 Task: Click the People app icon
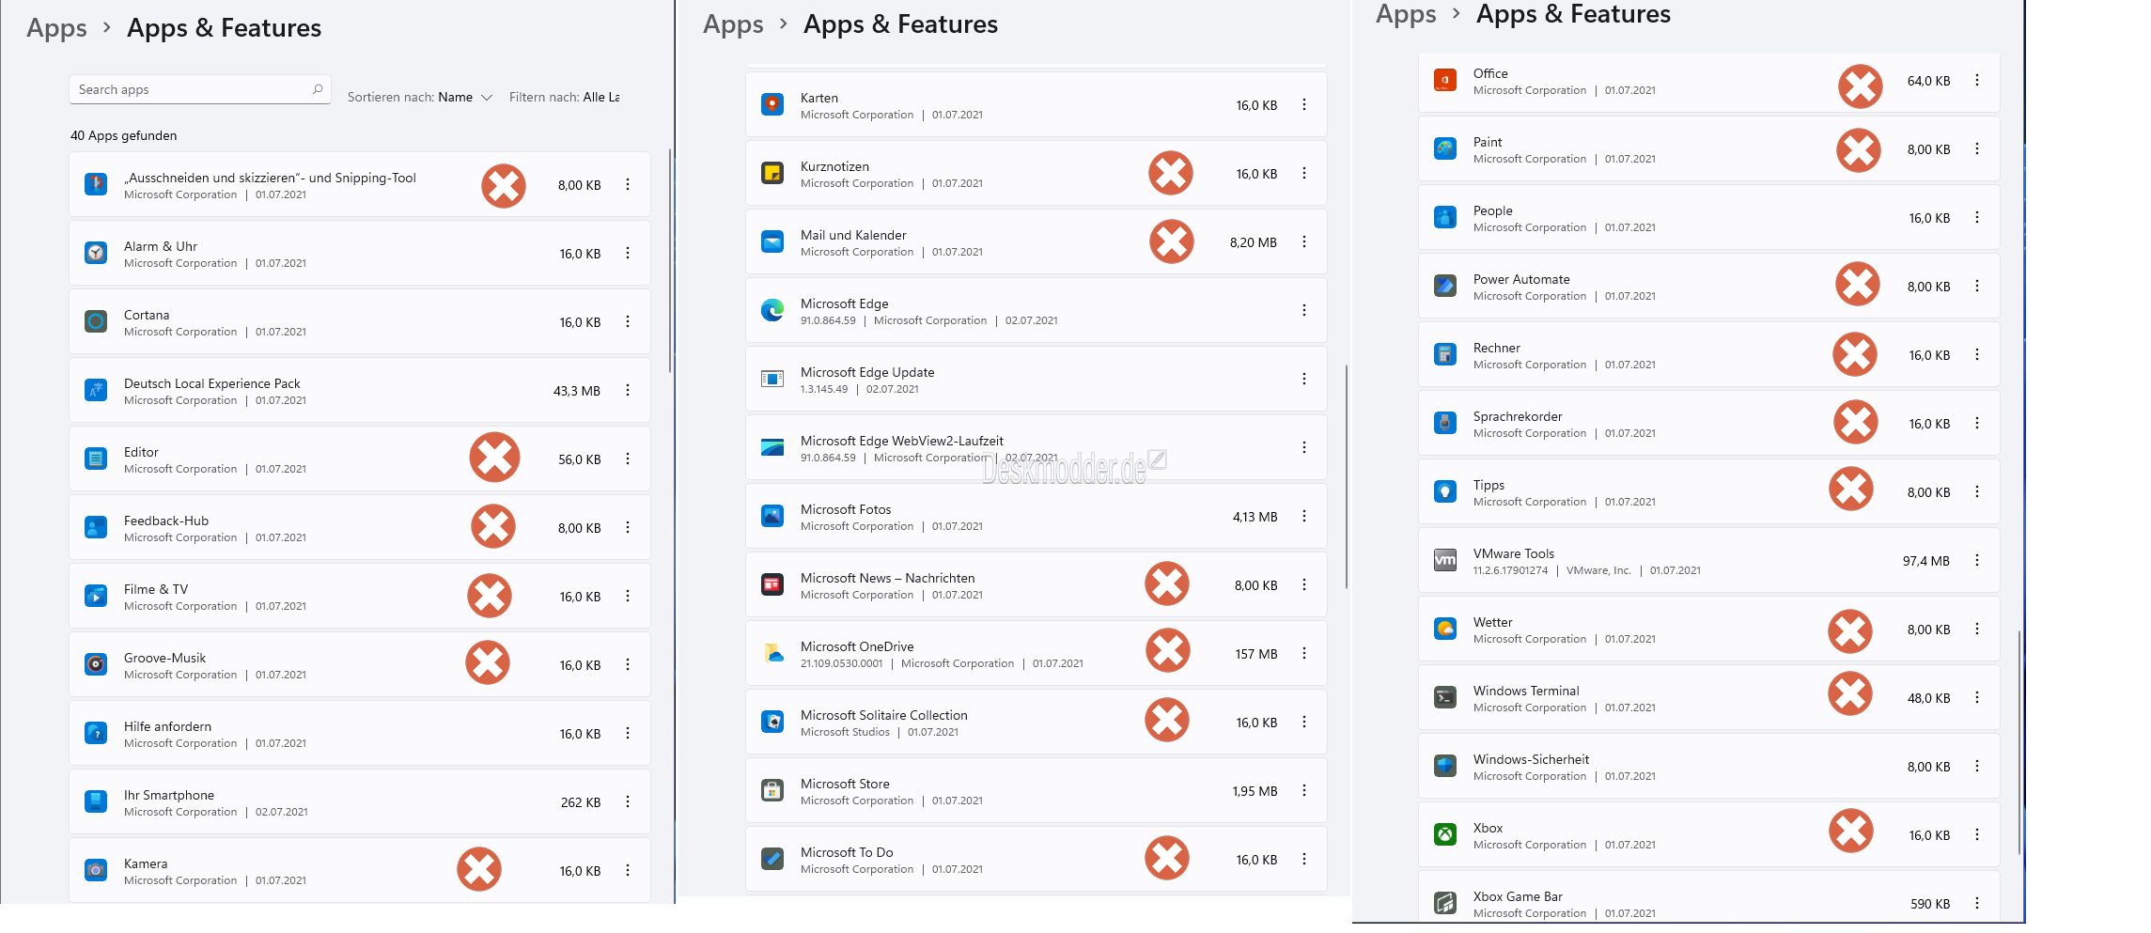coord(1445,217)
